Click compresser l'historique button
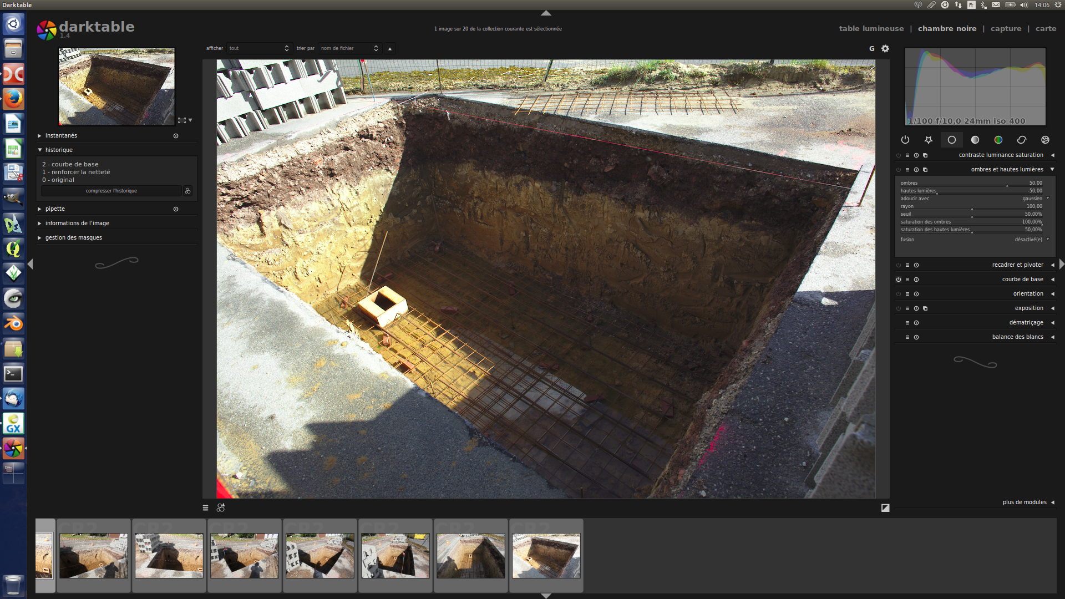 point(111,191)
